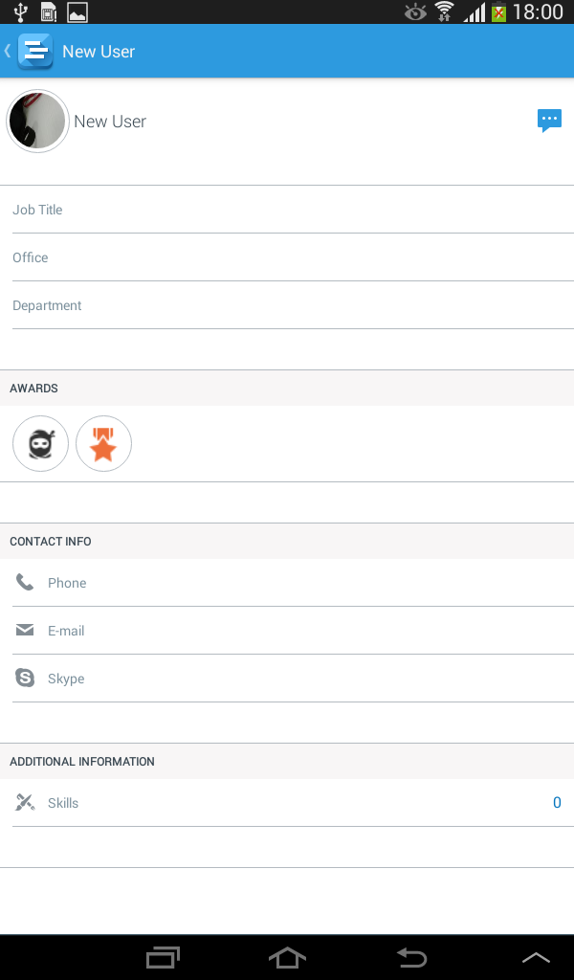Tap the Android home button
Image resolution: width=574 pixels, height=980 pixels.
287,957
